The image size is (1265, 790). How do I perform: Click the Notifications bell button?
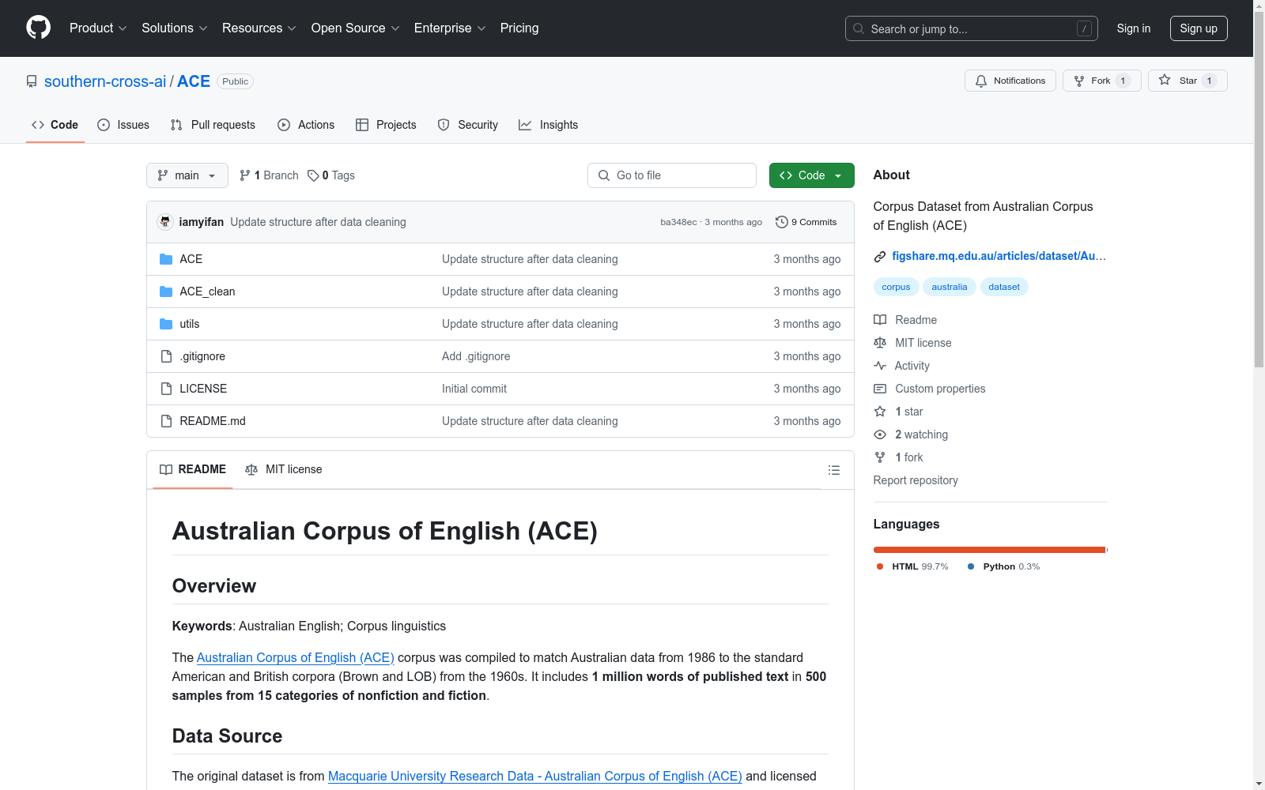[1010, 81]
